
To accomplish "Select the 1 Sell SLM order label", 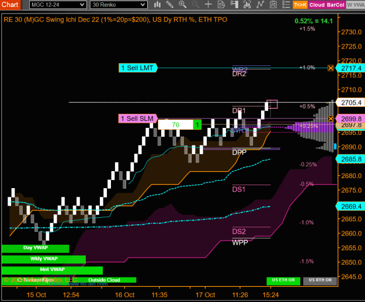I will pyautogui.click(x=138, y=119).
